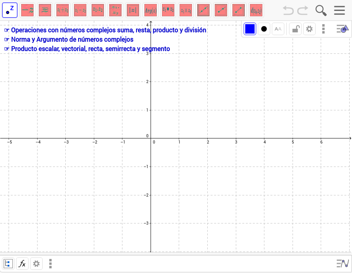Toggle the graphics view style bar
352x273 pixels.
click(x=343, y=29)
